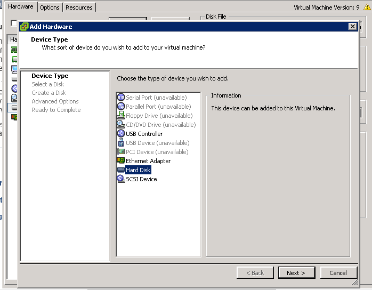Click the Create a Disk wizard step
The image size is (372, 290).
tap(49, 93)
